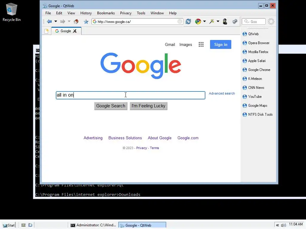Open the Advertising link
The image size is (306, 229).
pyautogui.click(x=93, y=138)
